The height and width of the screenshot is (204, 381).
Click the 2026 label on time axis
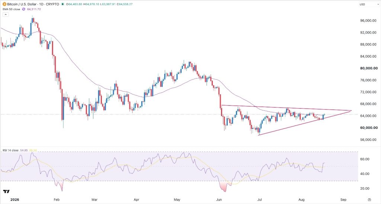15,200
